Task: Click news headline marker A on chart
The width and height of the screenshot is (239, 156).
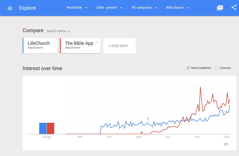Action: pyautogui.click(x=148, y=119)
